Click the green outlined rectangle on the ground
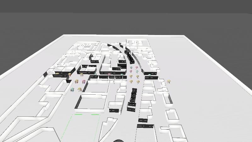This screenshot has height=142, width=252. [81, 128]
